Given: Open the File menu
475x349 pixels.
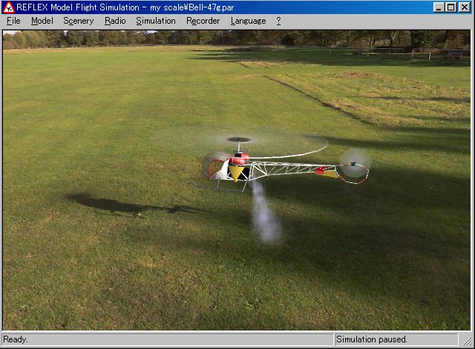Looking at the screenshot, I should coord(13,21).
